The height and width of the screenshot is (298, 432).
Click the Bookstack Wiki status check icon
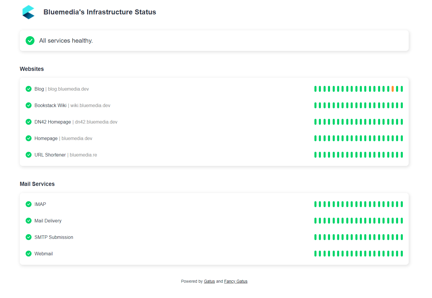pos(29,105)
